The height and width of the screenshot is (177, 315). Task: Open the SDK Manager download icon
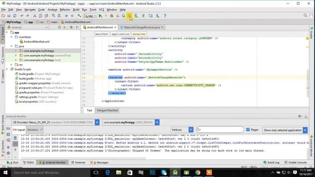point(157,16)
